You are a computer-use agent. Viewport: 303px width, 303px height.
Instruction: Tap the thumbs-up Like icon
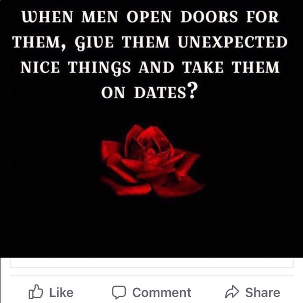coord(36,292)
